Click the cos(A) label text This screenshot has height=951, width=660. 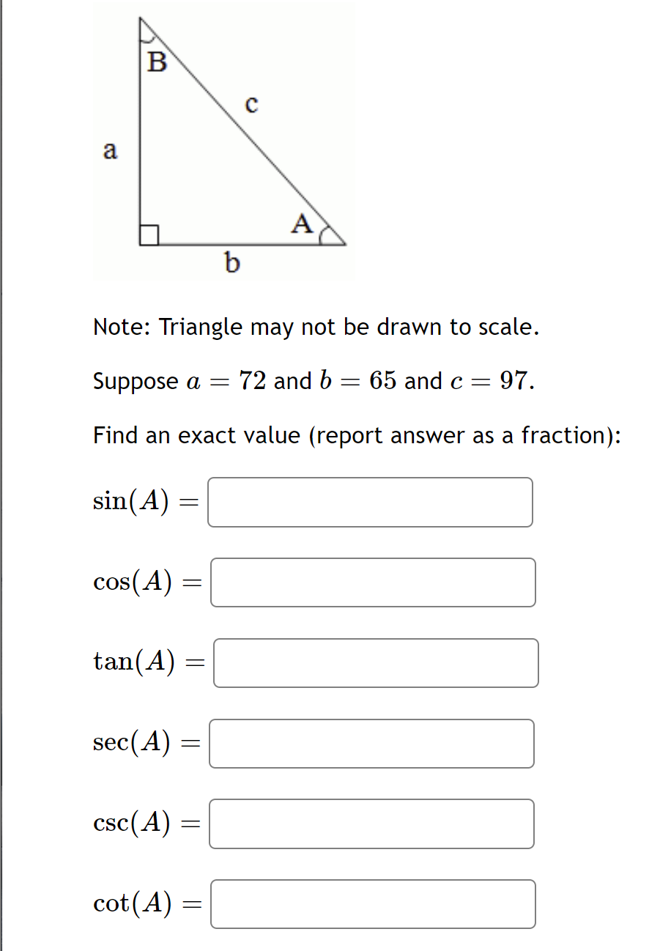point(147,582)
